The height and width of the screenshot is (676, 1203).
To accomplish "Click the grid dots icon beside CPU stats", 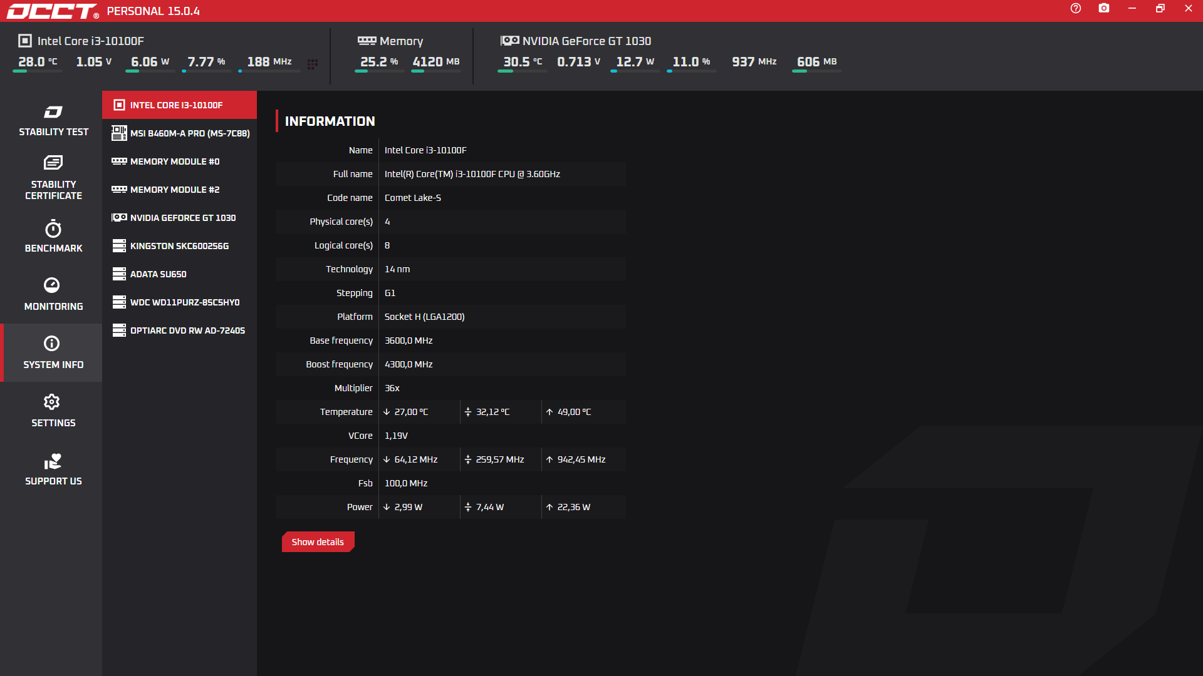I will click(313, 64).
